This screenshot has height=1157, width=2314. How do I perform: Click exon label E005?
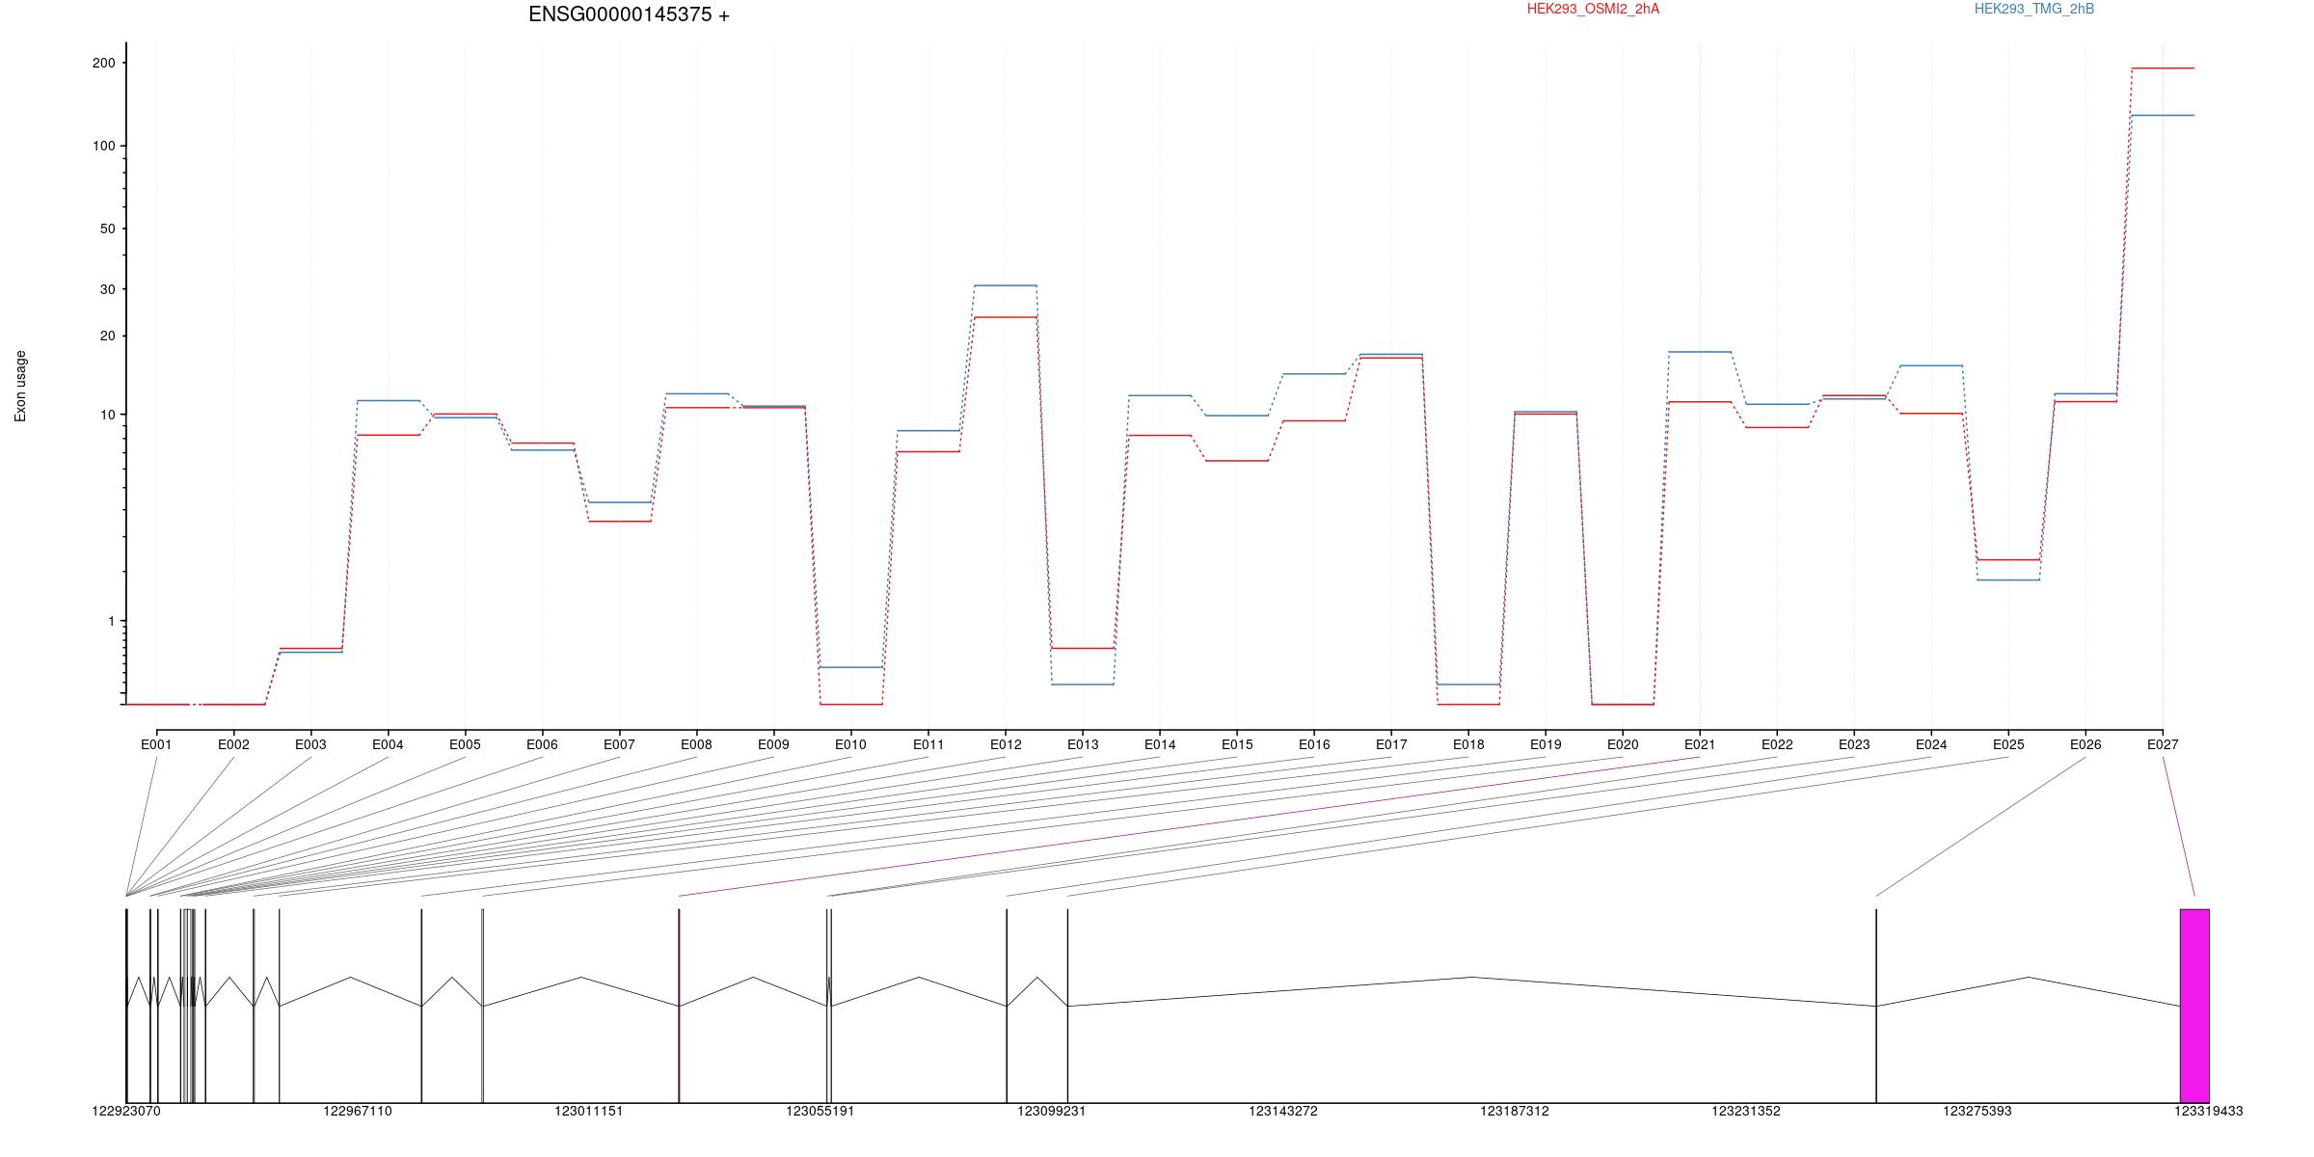click(x=465, y=744)
